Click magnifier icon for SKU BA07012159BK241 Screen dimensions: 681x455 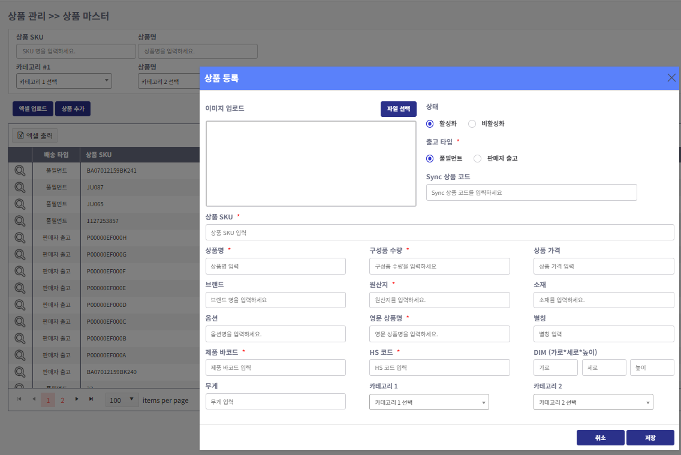tap(20, 171)
